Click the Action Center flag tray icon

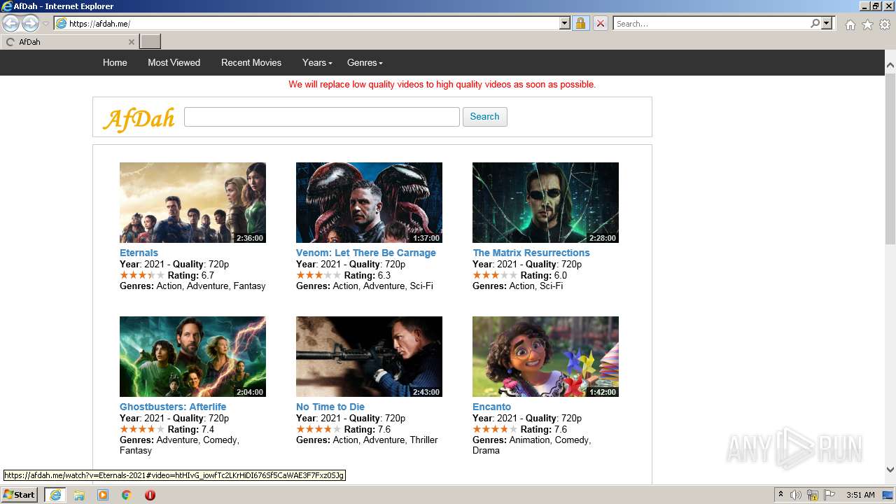click(x=829, y=495)
